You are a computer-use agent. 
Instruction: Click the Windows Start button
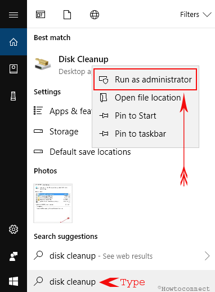[x=14, y=281]
